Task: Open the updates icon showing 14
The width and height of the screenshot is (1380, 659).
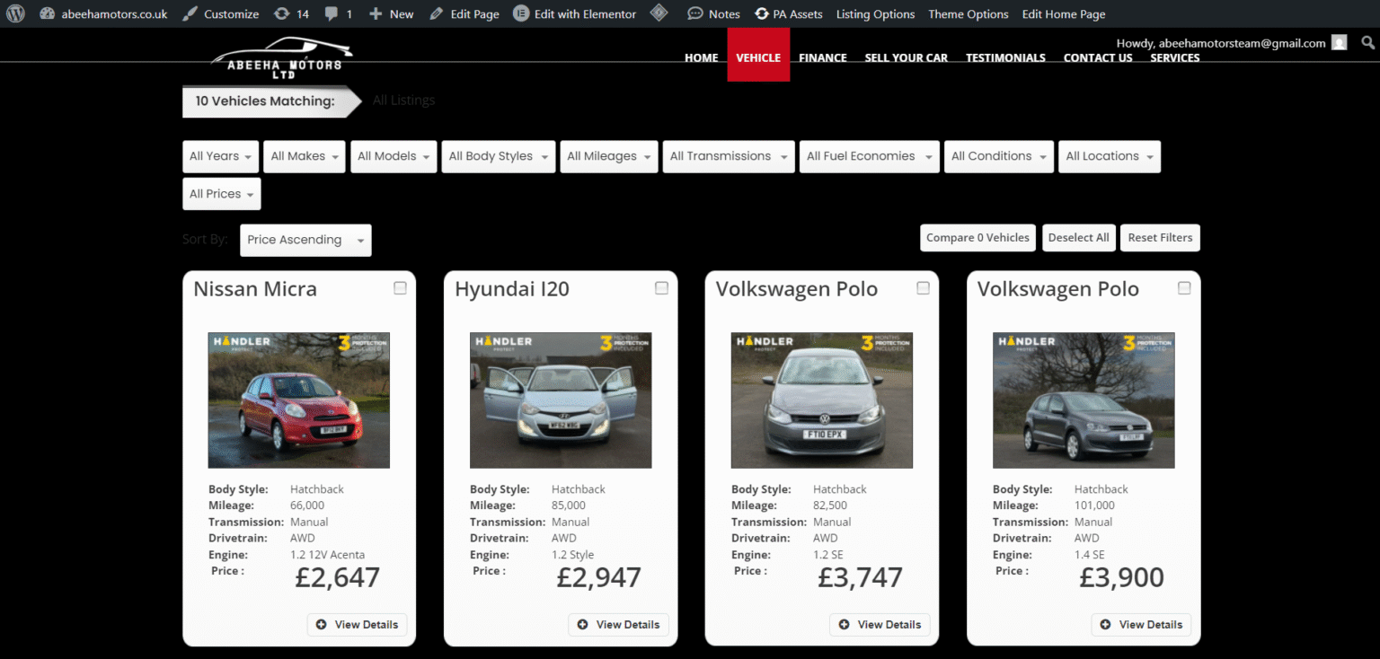Action: click(x=281, y=13)
